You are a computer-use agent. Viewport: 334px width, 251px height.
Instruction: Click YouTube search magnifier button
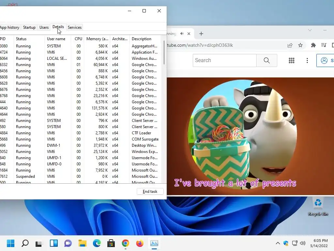pos(267,60)
